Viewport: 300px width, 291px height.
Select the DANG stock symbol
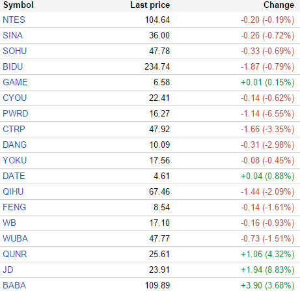pos(14,145)
